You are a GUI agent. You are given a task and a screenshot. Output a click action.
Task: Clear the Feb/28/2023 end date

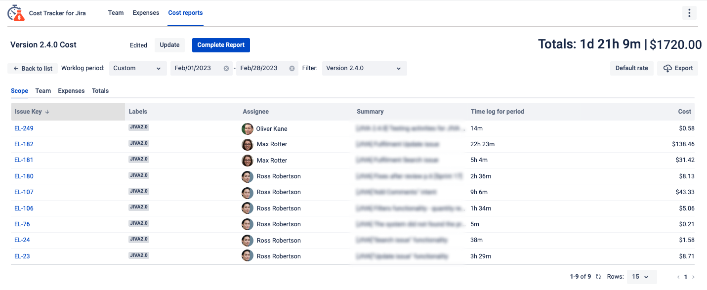(292, 69)
